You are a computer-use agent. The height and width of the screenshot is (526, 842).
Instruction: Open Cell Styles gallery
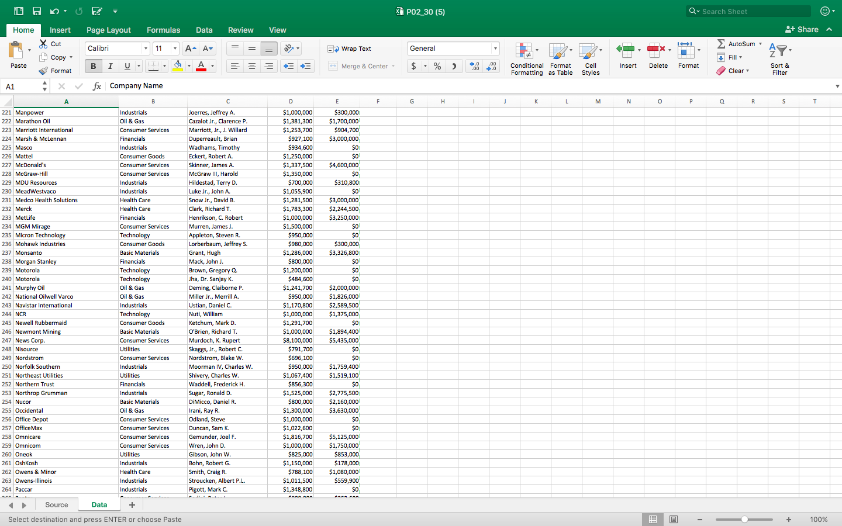(x=591, y=58)
